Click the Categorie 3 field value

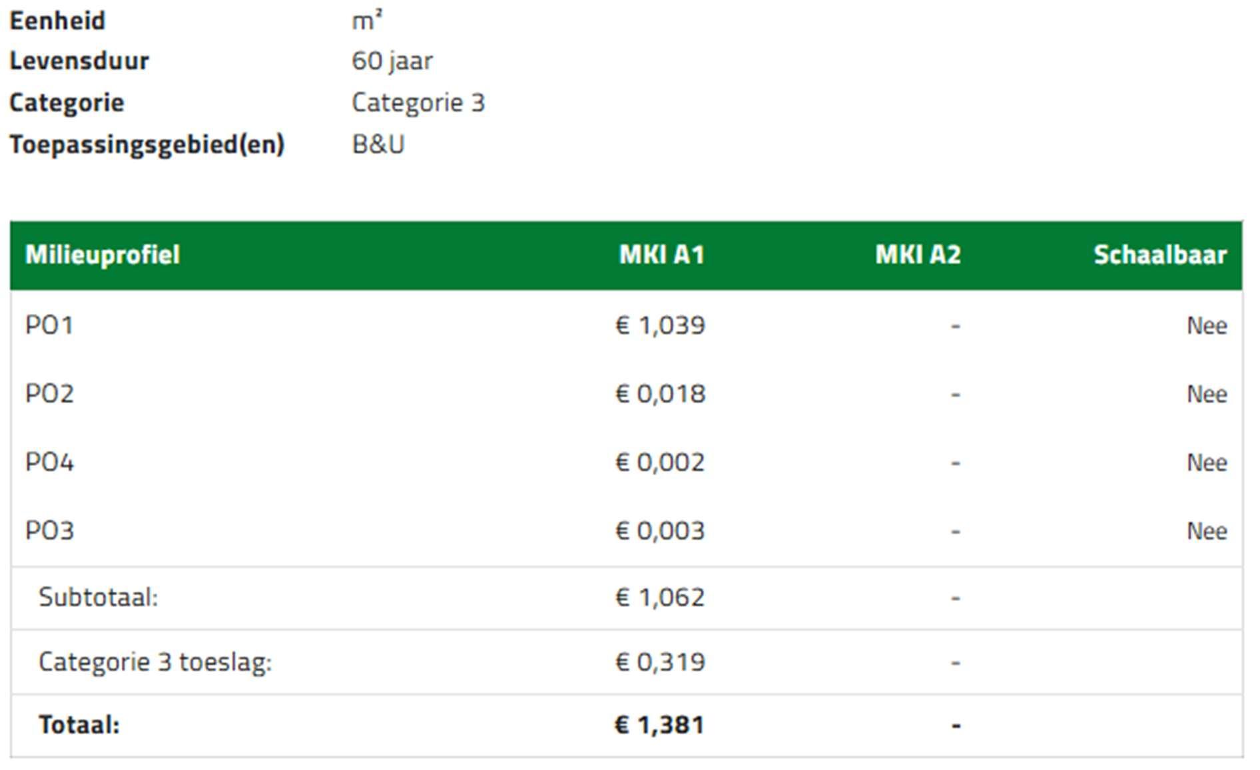click(x=418, y=103)
